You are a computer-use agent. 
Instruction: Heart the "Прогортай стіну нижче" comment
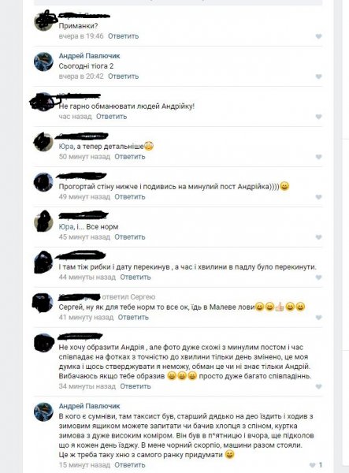[318, 197]
